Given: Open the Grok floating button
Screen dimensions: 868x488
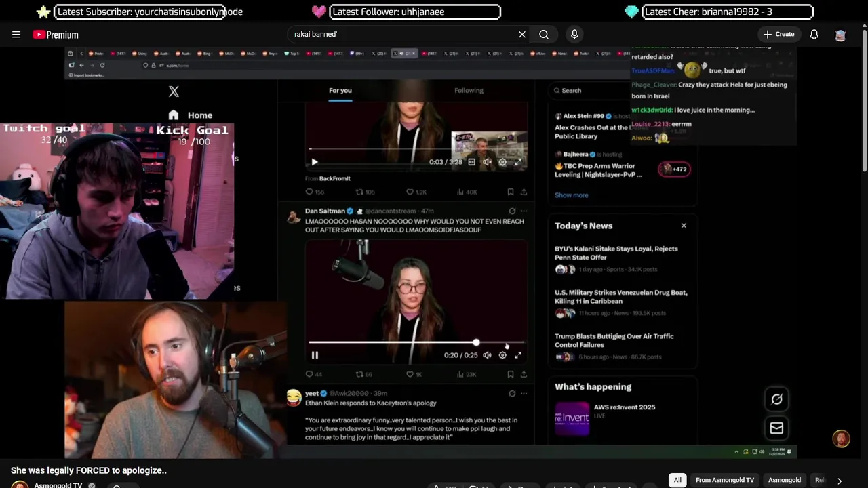Looking at the screenshot, I should coord(776,399).
